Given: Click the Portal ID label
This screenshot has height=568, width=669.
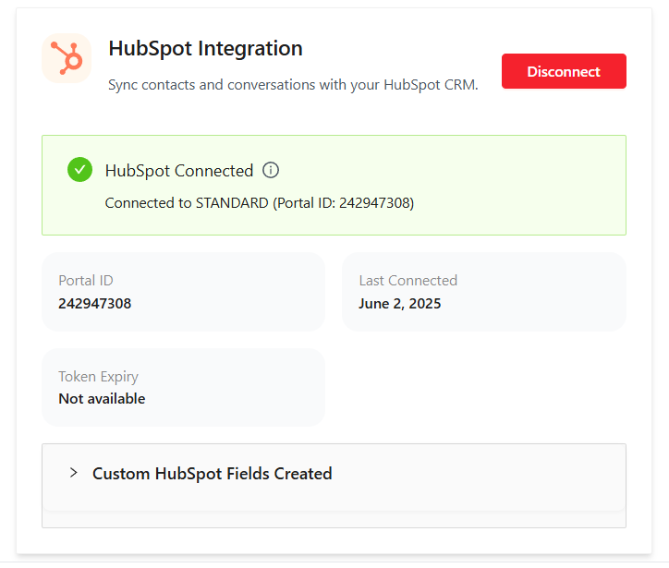Looking at the screenshot, I should 86,281.
